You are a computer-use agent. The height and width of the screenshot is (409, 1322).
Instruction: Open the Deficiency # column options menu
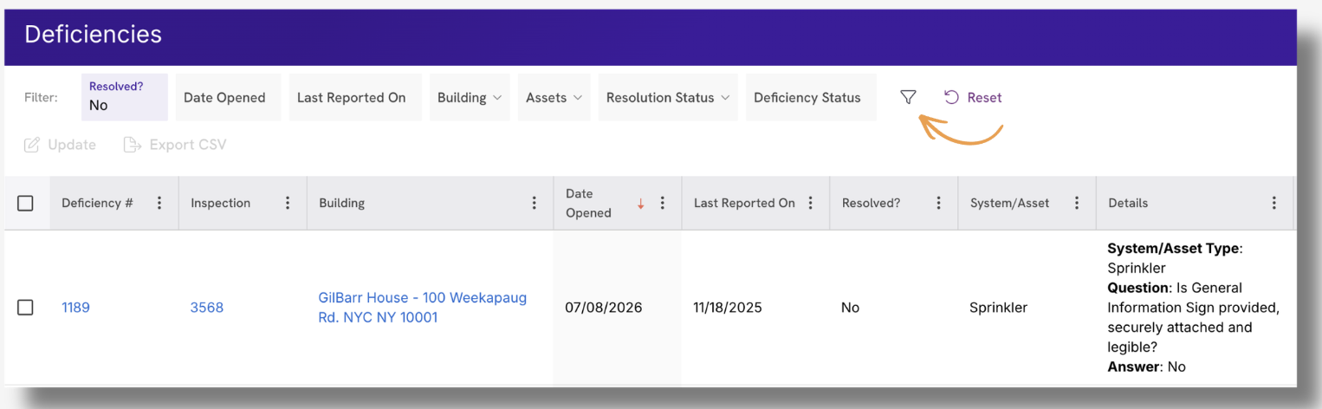159,203
